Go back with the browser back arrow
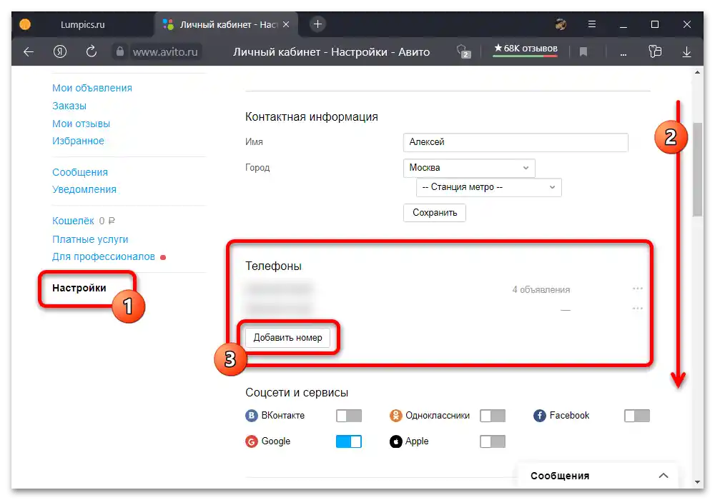715x500 pixels. coord(29,51)
